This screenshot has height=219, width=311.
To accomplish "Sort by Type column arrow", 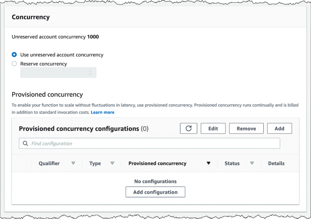I will [112, 163].
